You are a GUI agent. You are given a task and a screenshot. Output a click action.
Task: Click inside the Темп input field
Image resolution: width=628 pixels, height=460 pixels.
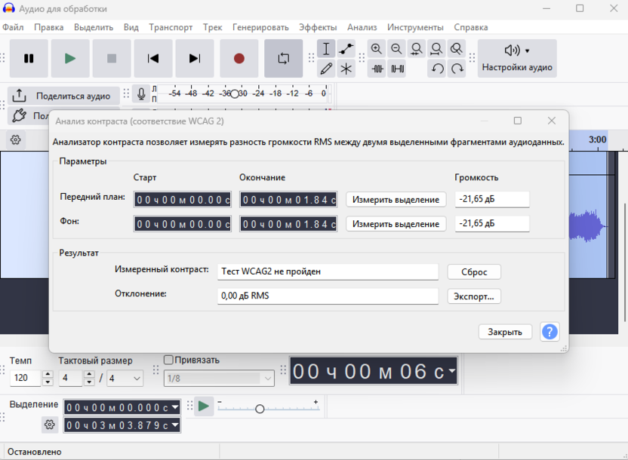pos(26,379)
